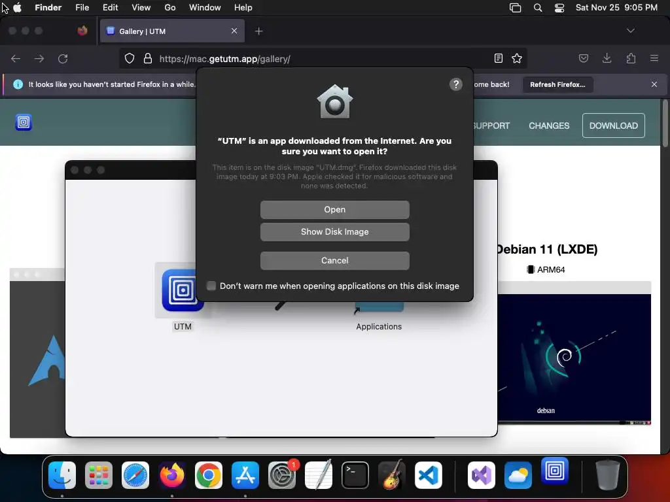Open the Finder menu
The height and width of the screenshot is (502, 670).
coord(48,8)
